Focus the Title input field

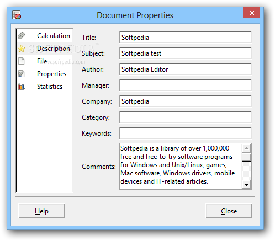(186, 38)
